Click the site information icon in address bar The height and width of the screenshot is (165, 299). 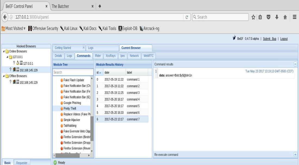[x=11, y=17]
